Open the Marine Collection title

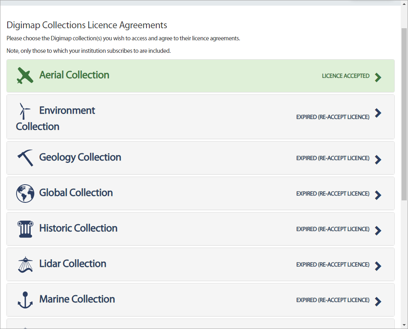tap(77, 299)
